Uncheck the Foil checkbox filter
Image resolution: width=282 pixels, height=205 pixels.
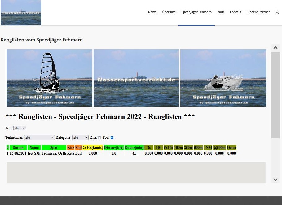point(112,138)
